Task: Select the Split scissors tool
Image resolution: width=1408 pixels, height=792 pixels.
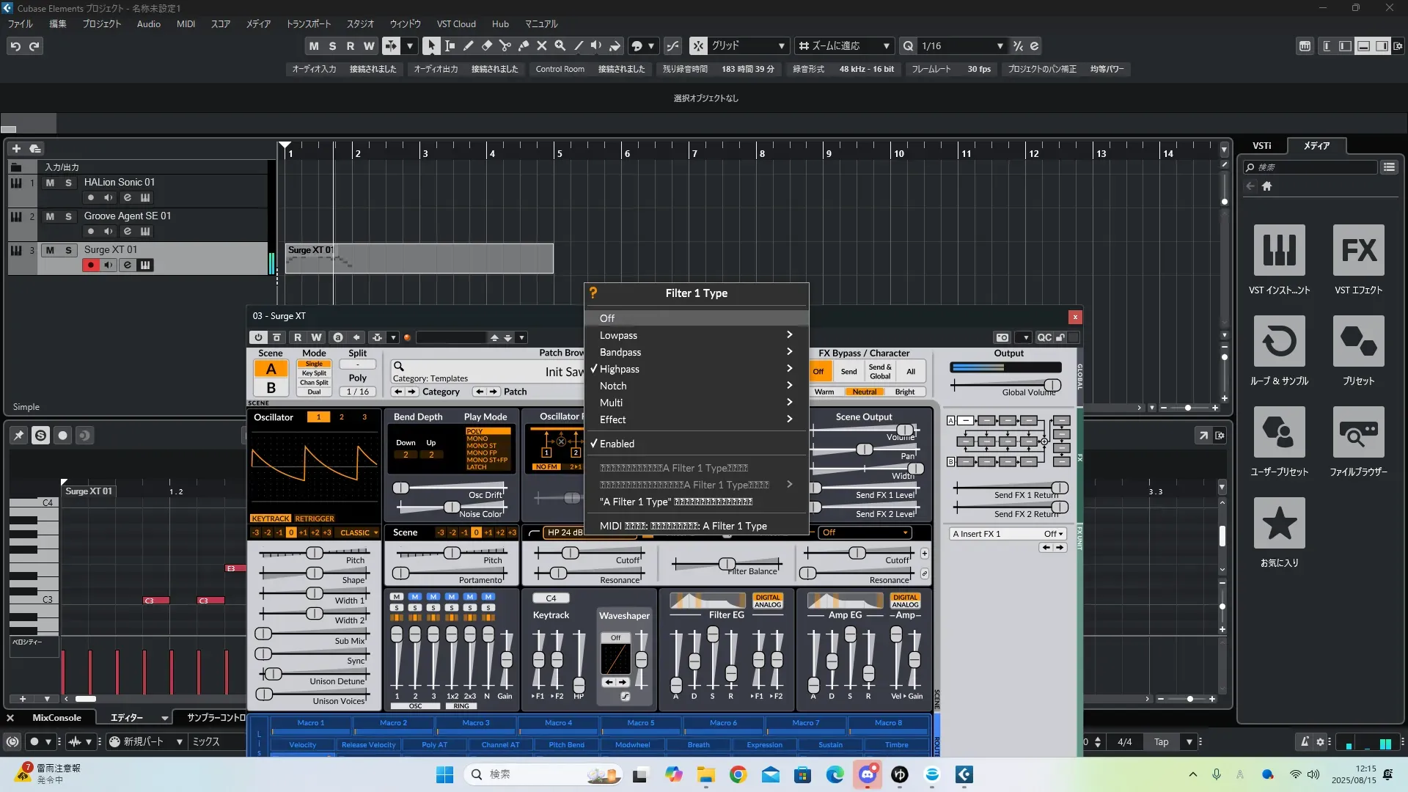Action: 505,45
